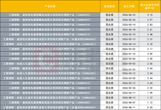This screenshot has height=110, width=161.
Task: Click the yield value 2.02
Action: 150,88
